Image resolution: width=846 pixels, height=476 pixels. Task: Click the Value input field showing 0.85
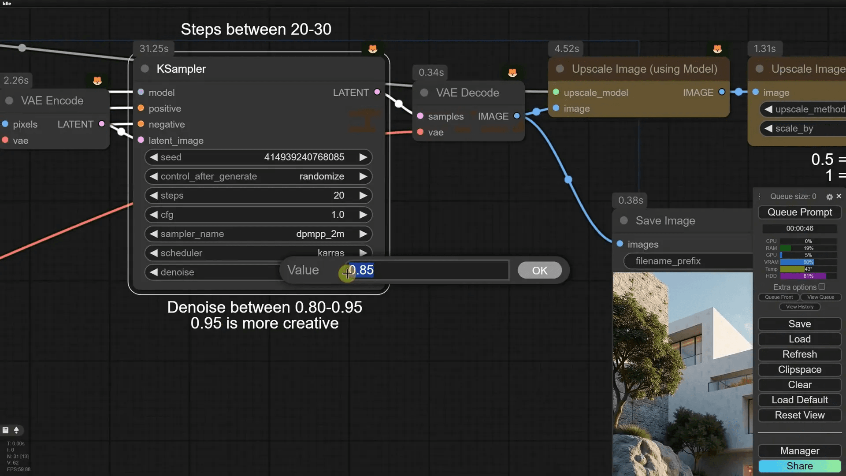(427, 270)
